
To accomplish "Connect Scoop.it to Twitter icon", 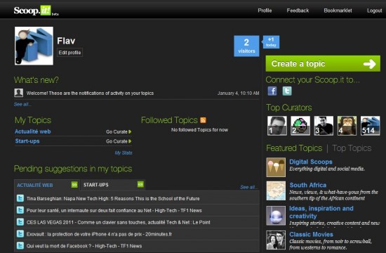I will (x=287, y=91).
